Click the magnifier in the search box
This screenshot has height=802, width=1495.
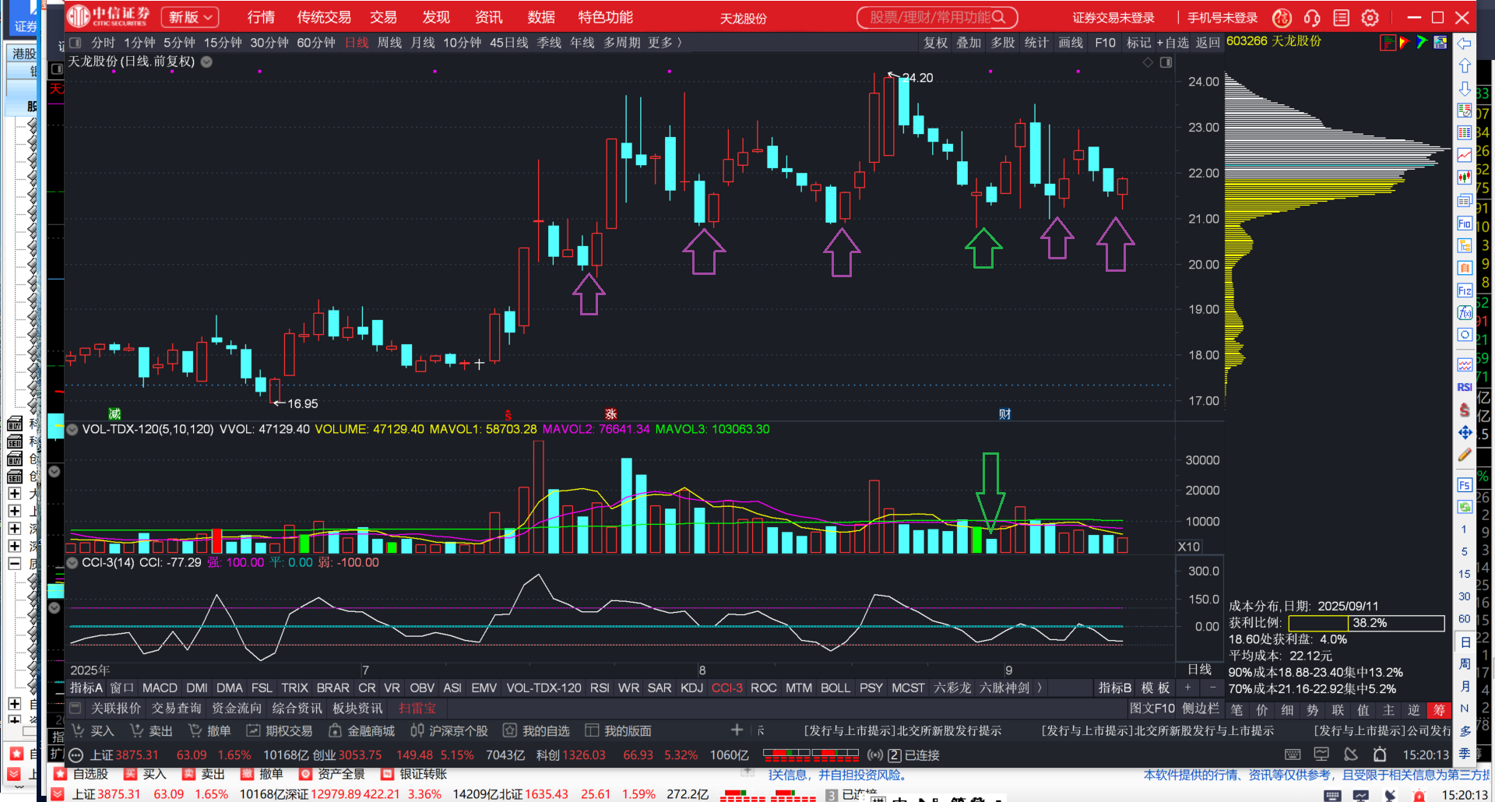[999, 17]
